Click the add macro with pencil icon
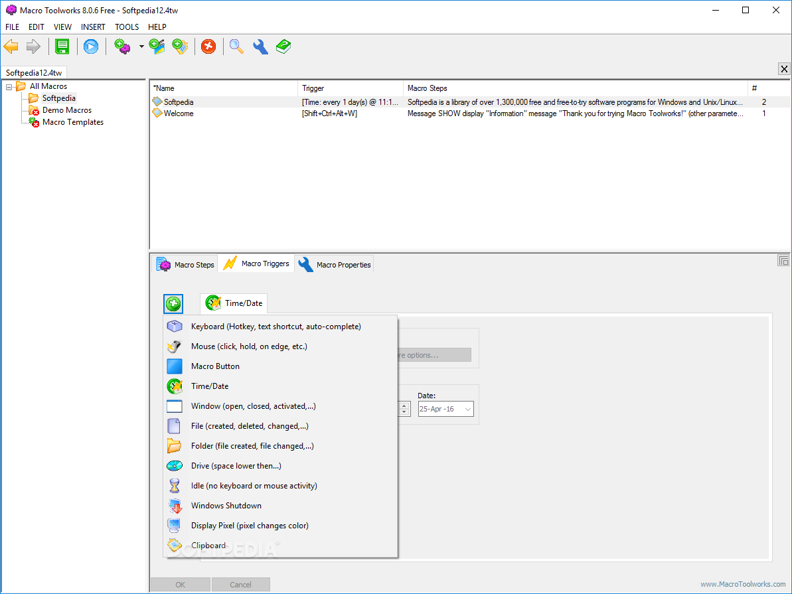This screenshot has width=792, height=594. (x=157, y=46)
